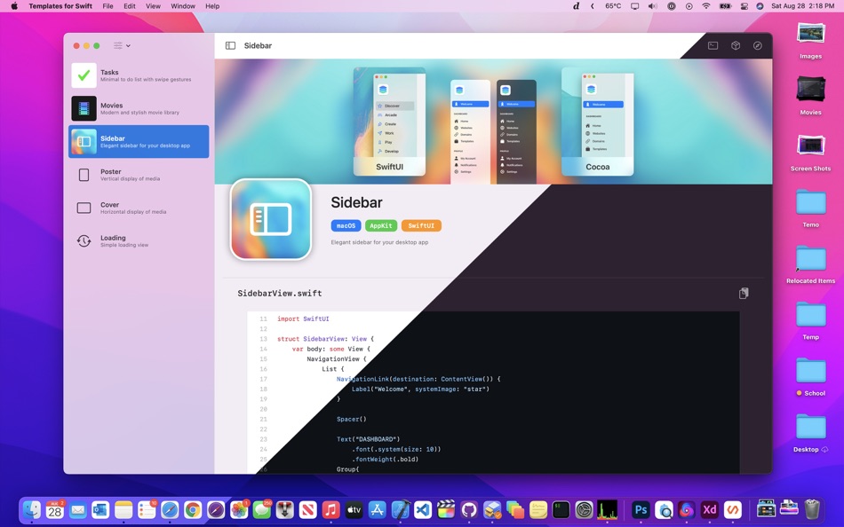Screen dimensions: 844x527
Task: Click the battery icon in menu bar
Action: (725, 6)
